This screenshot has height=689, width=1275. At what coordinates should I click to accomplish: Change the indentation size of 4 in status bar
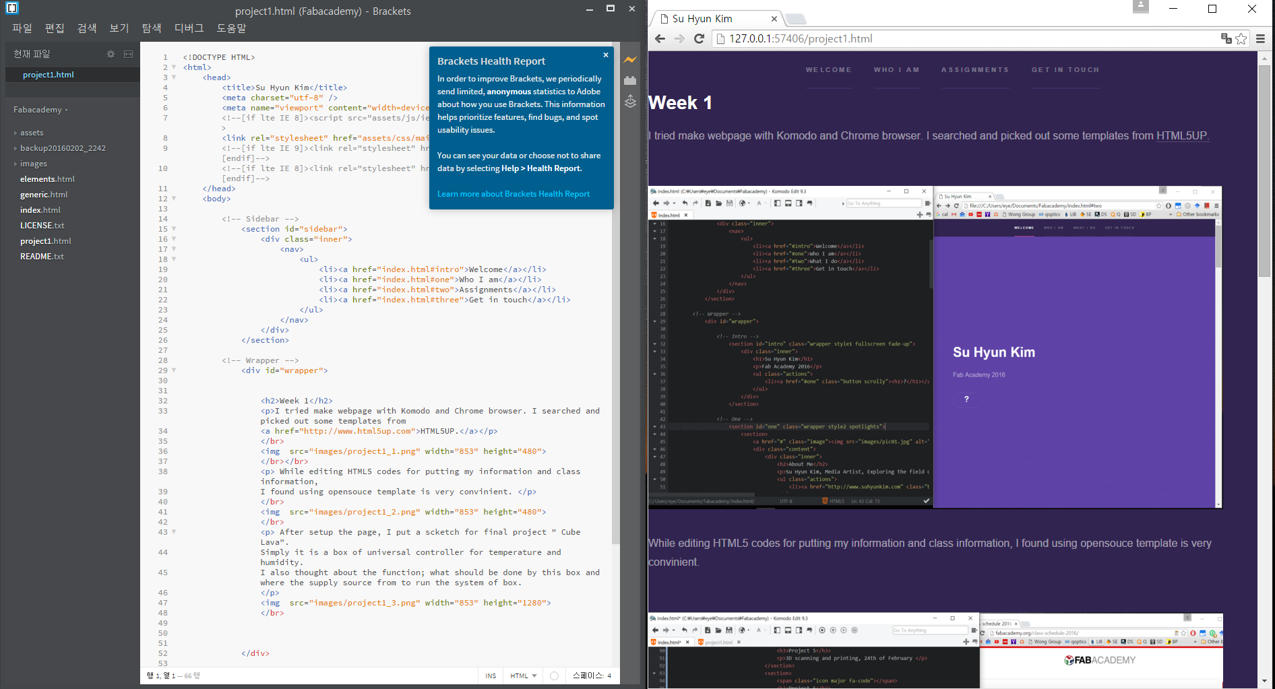coord(609,676)
